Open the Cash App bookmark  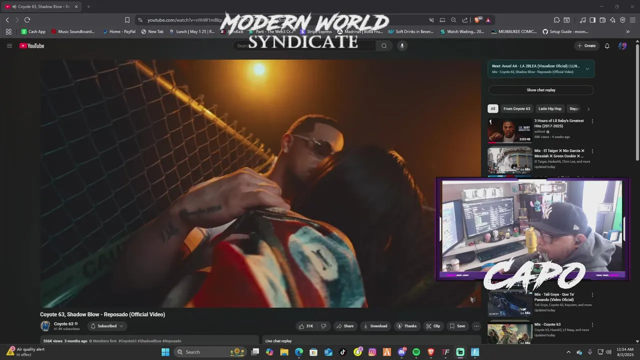pos(33,31)
